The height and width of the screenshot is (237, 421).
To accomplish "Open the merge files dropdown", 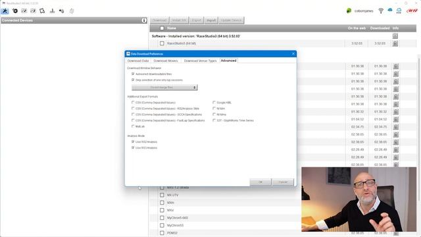I will click(164, 88).
